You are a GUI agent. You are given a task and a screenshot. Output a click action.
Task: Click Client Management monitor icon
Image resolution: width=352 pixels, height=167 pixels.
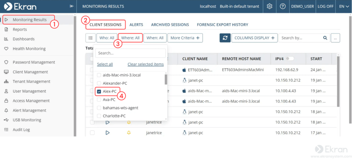(6, 72)
